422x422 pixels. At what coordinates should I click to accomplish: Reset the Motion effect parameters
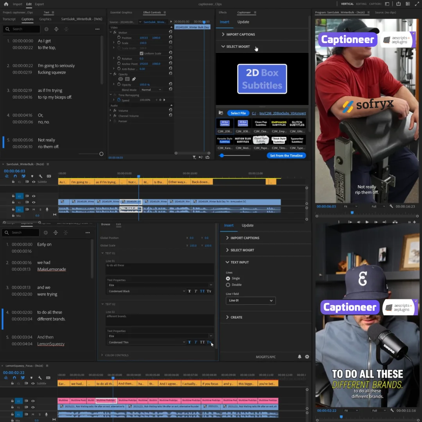[x=170, y=32]
